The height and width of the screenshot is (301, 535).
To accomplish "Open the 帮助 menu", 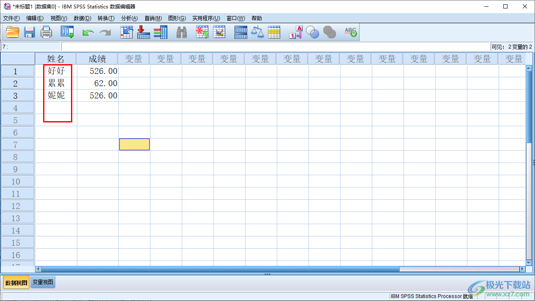I will click(257, 18).
